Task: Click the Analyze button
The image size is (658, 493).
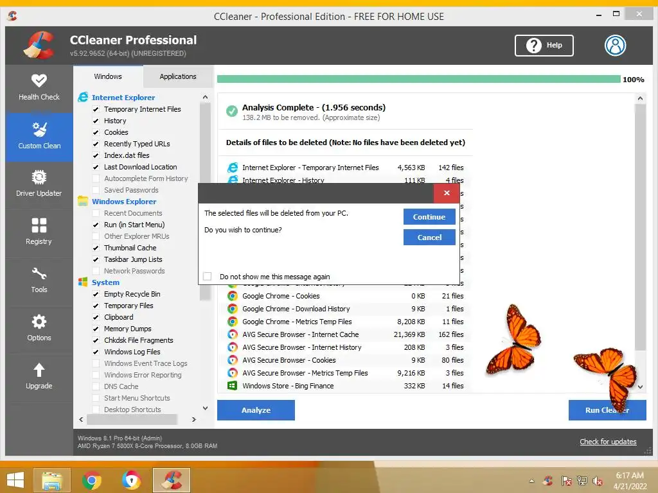Action: pos(256,410)
